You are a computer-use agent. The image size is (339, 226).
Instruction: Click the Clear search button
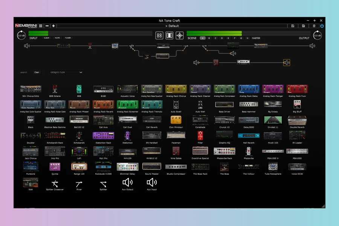coord(37,72)
